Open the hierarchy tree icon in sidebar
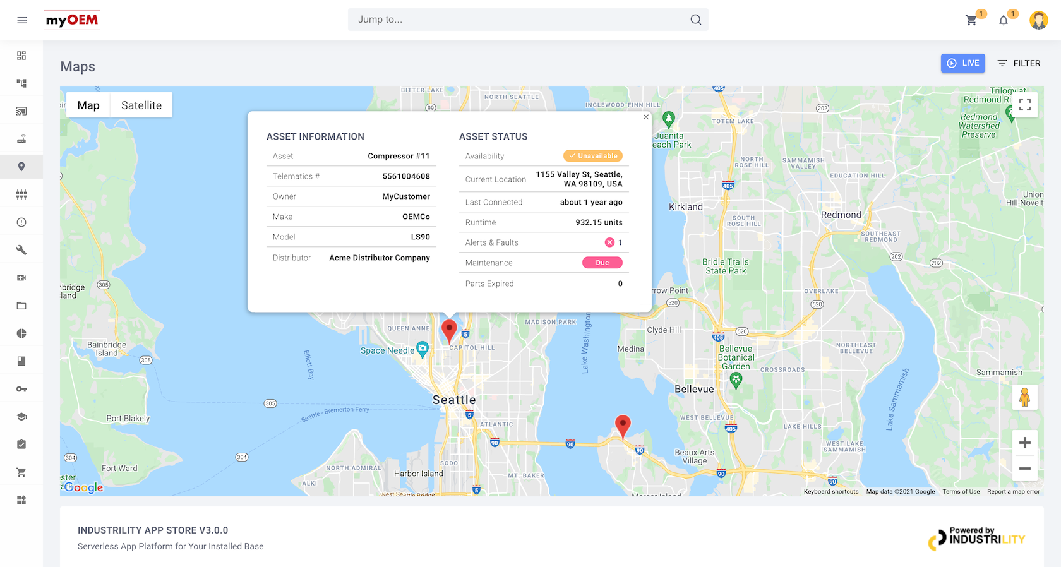The height and width of the screenshot is (567, 1061). (21, 83)
